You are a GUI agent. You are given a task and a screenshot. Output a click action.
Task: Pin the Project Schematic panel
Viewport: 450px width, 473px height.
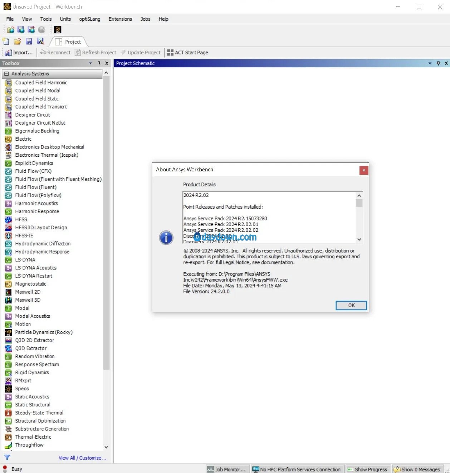point(438,63)
